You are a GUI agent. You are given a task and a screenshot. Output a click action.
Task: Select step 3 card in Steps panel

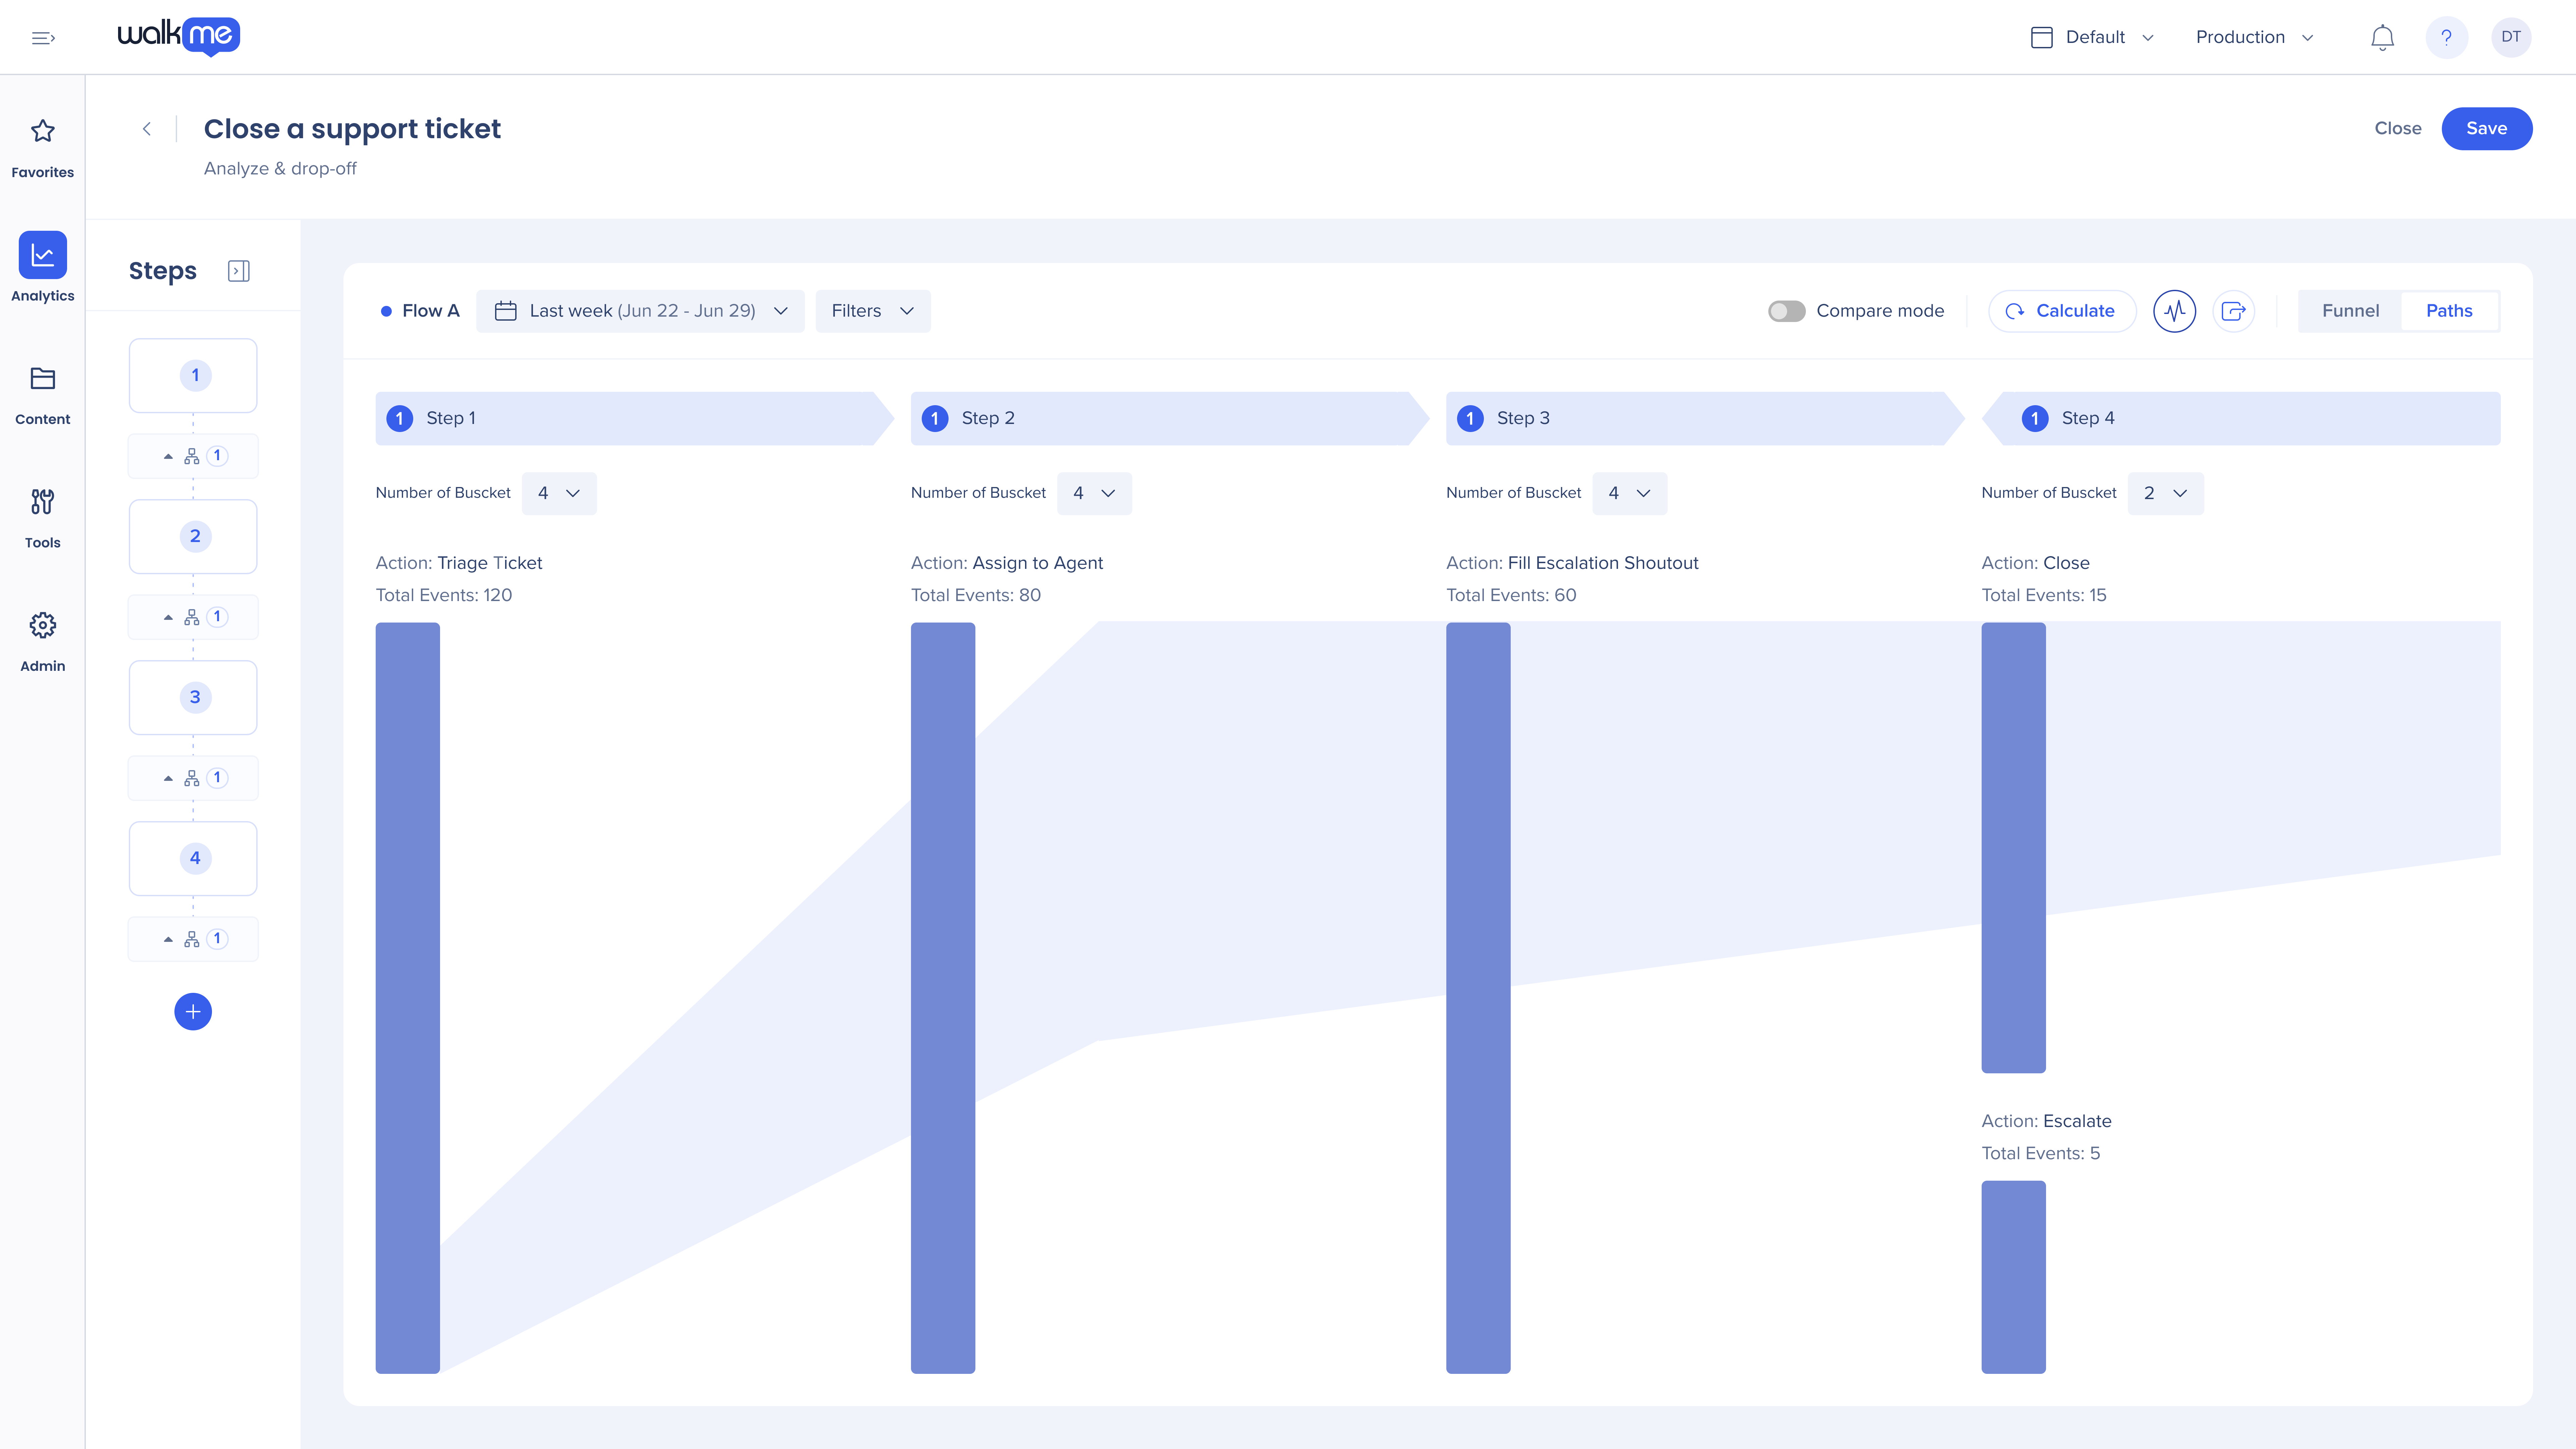coord(193,697)
